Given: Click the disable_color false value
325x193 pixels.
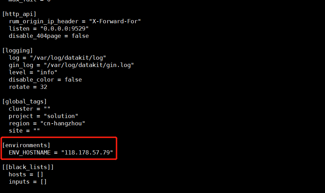Looking at the screenshot, I should tap(73, 79).
